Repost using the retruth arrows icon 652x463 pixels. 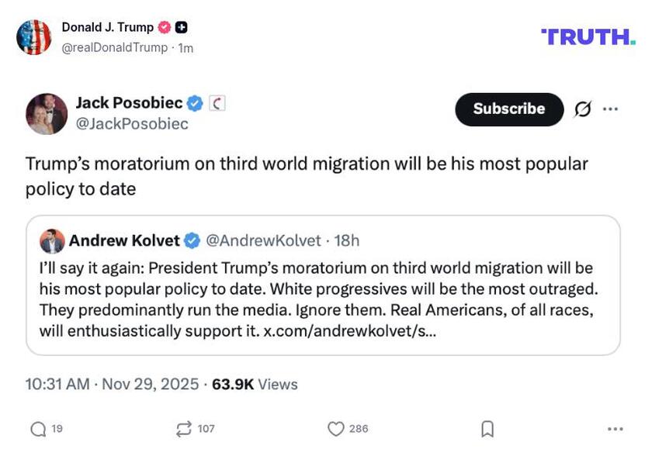(x=183, y=427)
